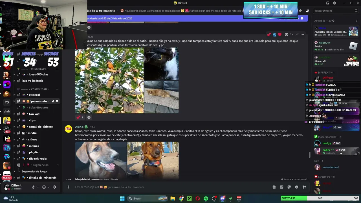Open the black and white cat photo
The image size is (361, 203).
click(161, 64)
